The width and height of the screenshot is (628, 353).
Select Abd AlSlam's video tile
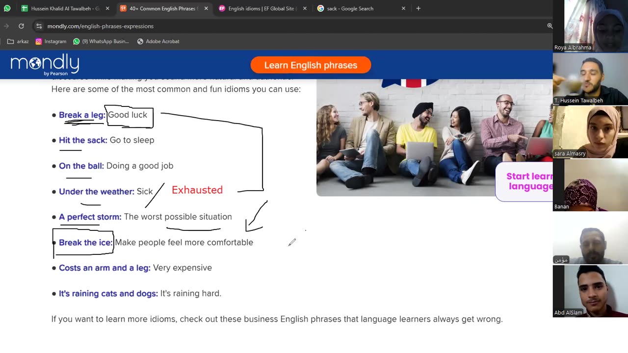click(x=590, y=291)
